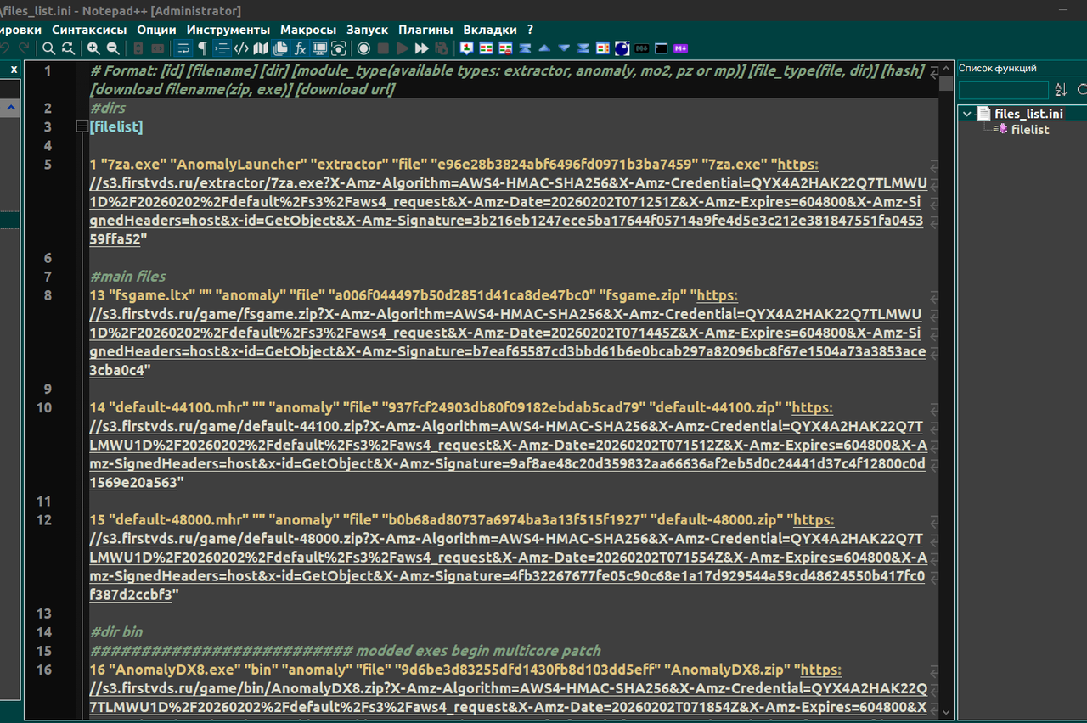Click the editor scrollbar up arrow
The width and height of the screenshot is (1087, 723).
tap(946, 68)
